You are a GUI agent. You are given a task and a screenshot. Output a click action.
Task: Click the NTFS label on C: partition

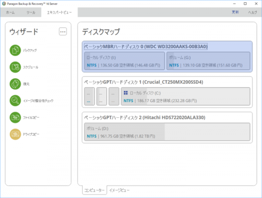point(128,101)
